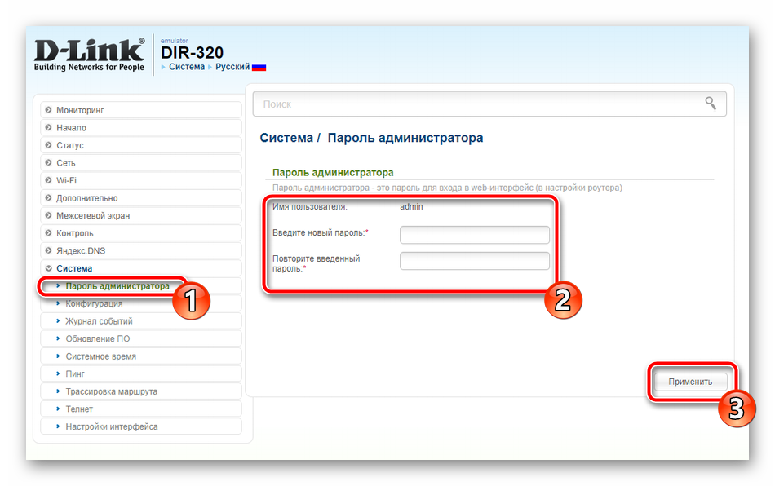Click the Система breadcrumb in page title

(x=286, y=138)
